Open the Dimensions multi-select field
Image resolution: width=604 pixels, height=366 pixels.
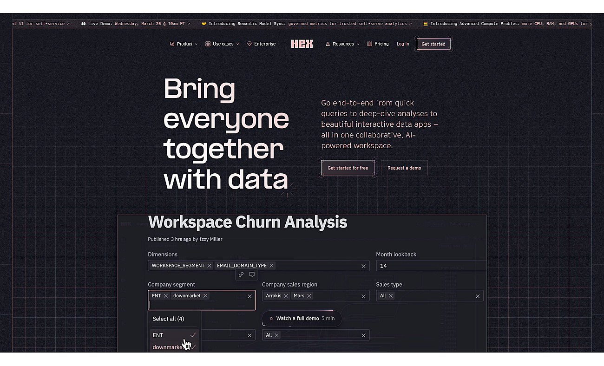(x=258, y=266)
